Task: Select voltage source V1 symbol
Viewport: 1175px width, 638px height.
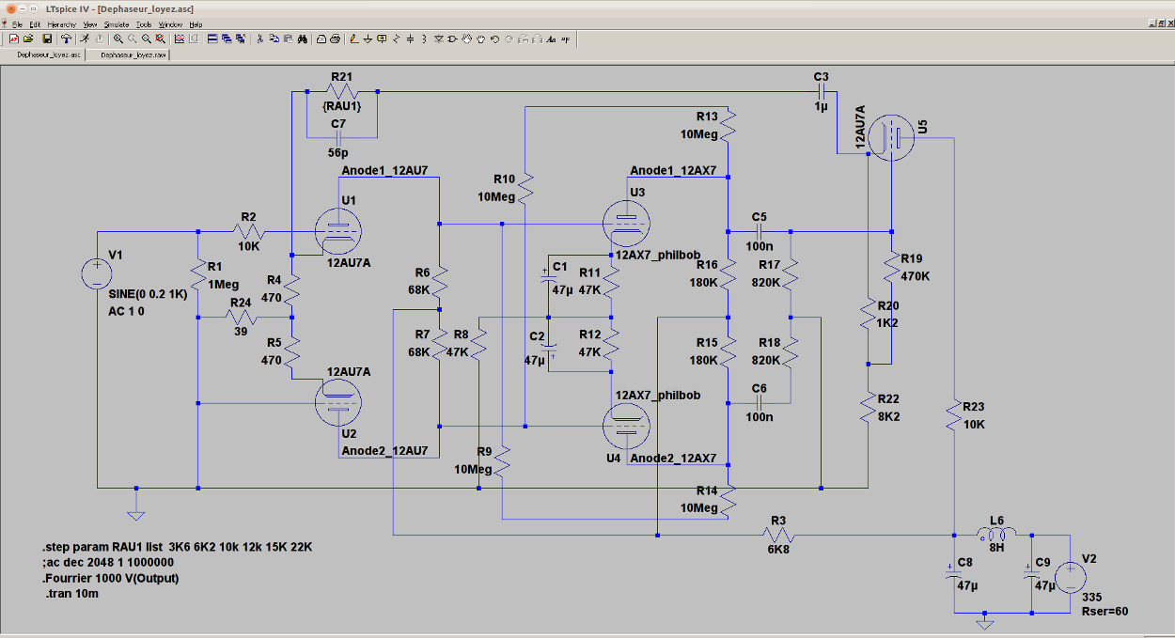Action: pos(96,273)
